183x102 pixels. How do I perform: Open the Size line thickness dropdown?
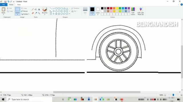85,11
